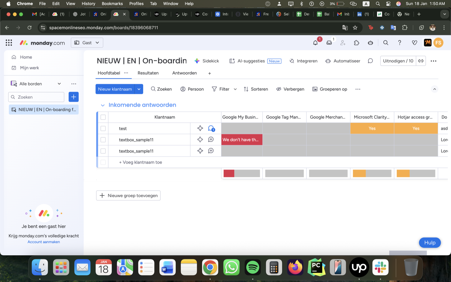This screenshot has width=451, height=282.
Task: Open the help question mark icon
Action: click(400, 43)
